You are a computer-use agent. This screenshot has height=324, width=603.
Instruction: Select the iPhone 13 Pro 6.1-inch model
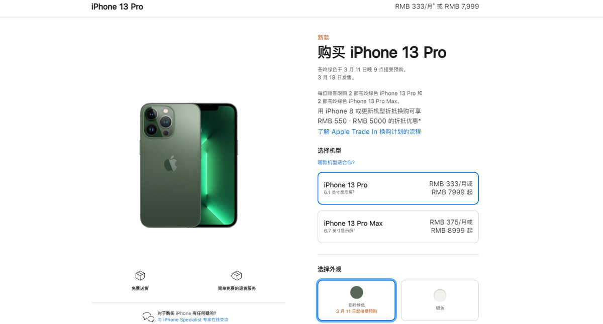point(398,188)
